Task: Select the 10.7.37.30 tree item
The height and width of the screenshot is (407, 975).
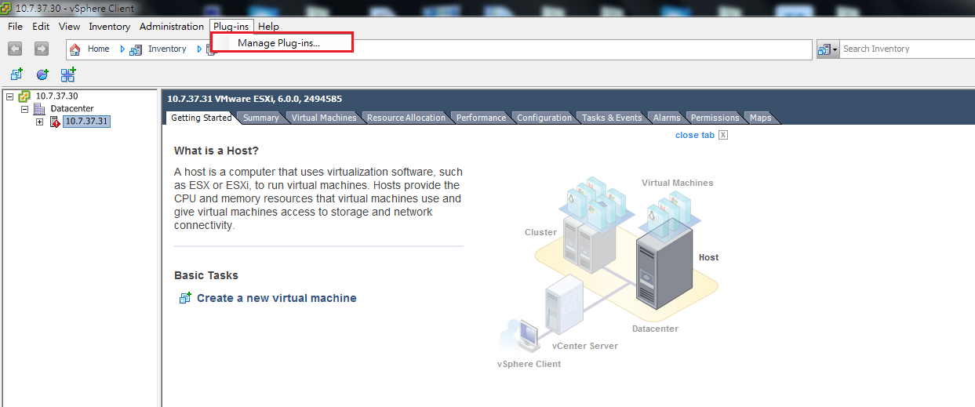Action: click(56, 96)
